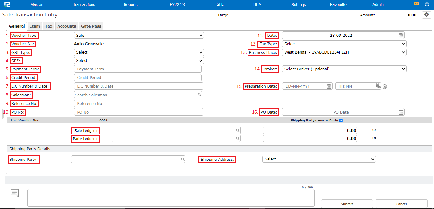This screenshot has height=209, width=434.
Task: Open the Preparation Date calendar picker
Action: pos(329,86)
